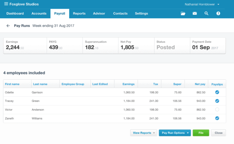Click the Payslips column header

pyautogui.click(x=217, y=84)
